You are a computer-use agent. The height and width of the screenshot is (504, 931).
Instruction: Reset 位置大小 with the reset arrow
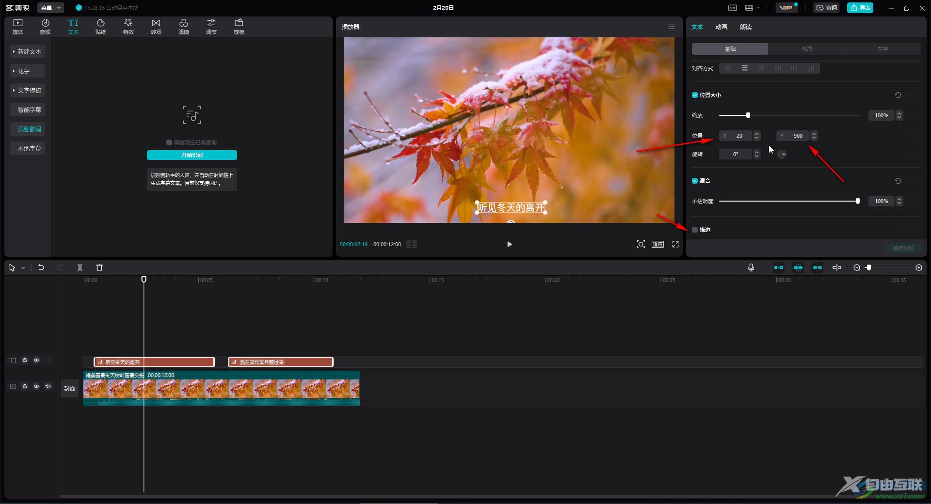coord(898,95)
